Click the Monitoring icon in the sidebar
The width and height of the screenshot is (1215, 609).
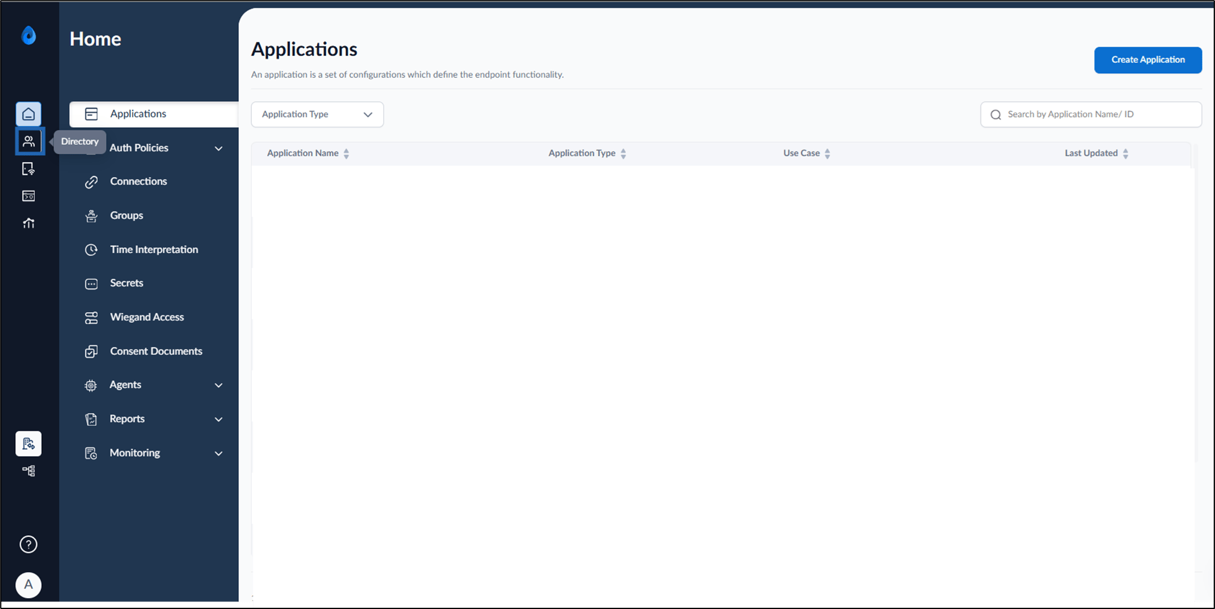(x=91, y=453)
